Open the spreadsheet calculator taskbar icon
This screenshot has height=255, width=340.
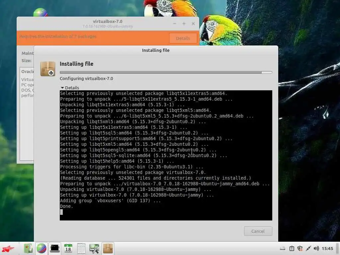[81, 248]
